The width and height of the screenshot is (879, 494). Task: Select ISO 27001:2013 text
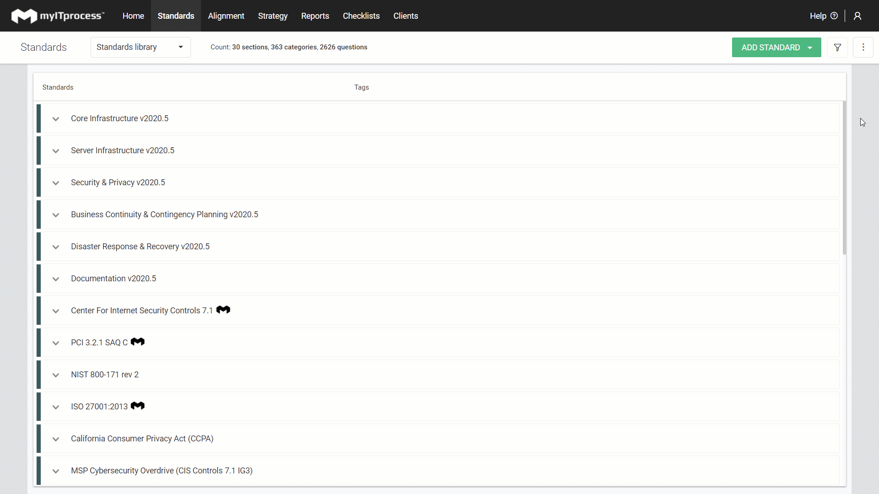pyautogui.click(x=99, y=407)
